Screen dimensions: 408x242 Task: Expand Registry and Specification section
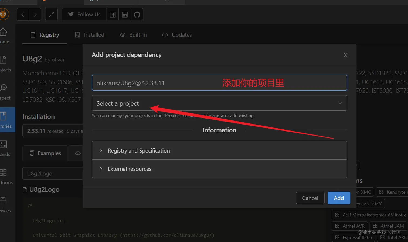pos(219,150)
